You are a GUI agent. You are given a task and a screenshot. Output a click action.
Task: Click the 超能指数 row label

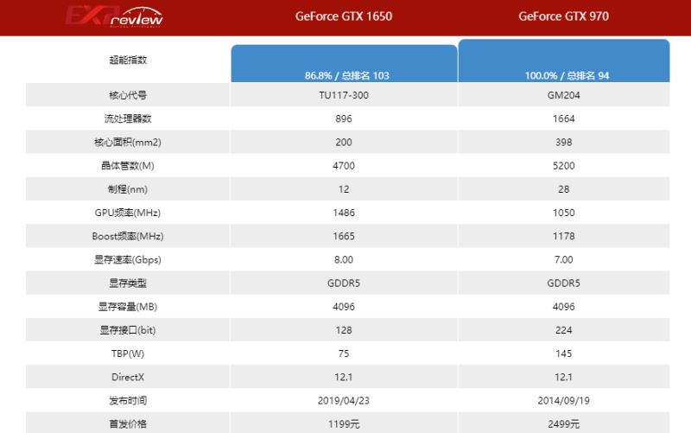[x=128, y=60]
